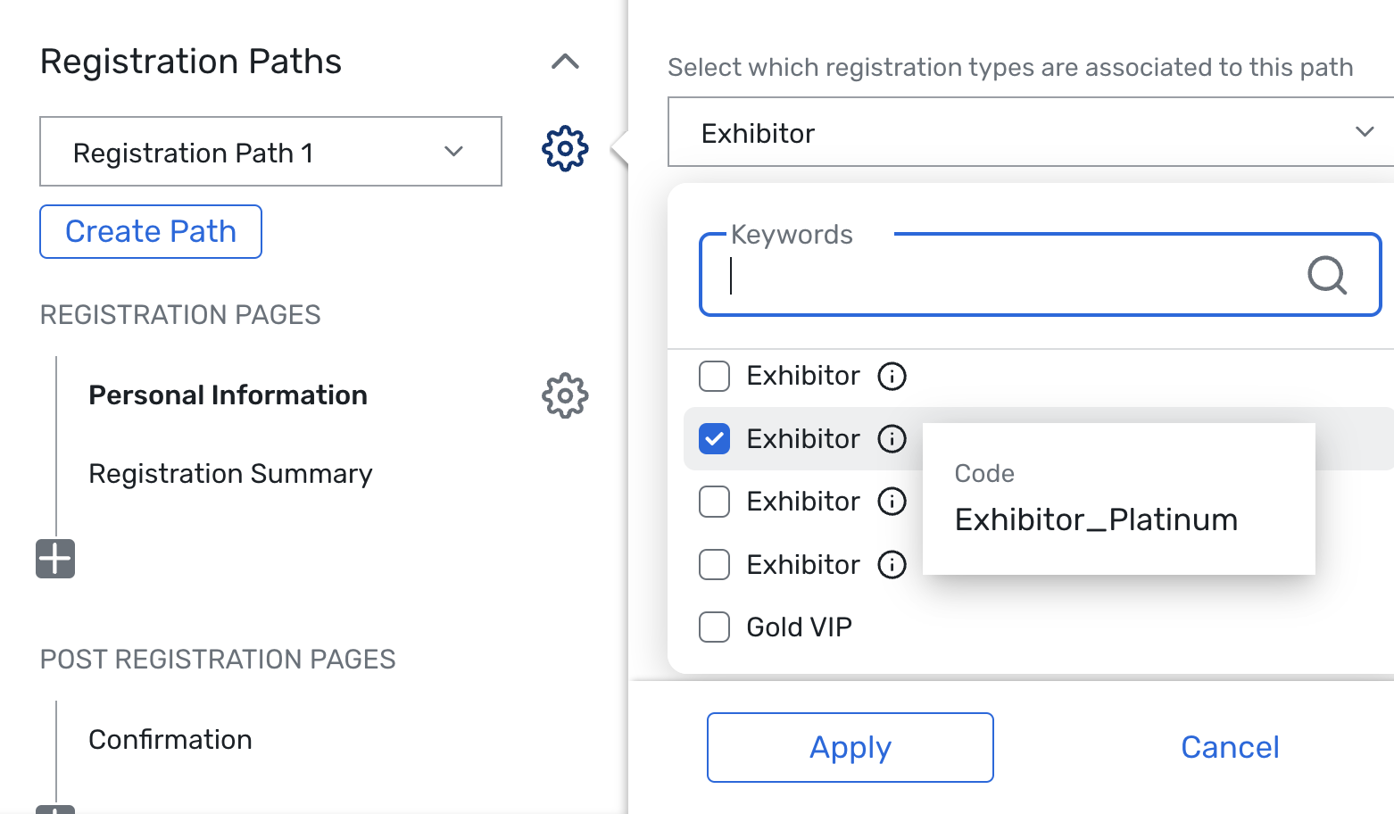
Task: Click the Cancel link
Action: (1230, 747)
